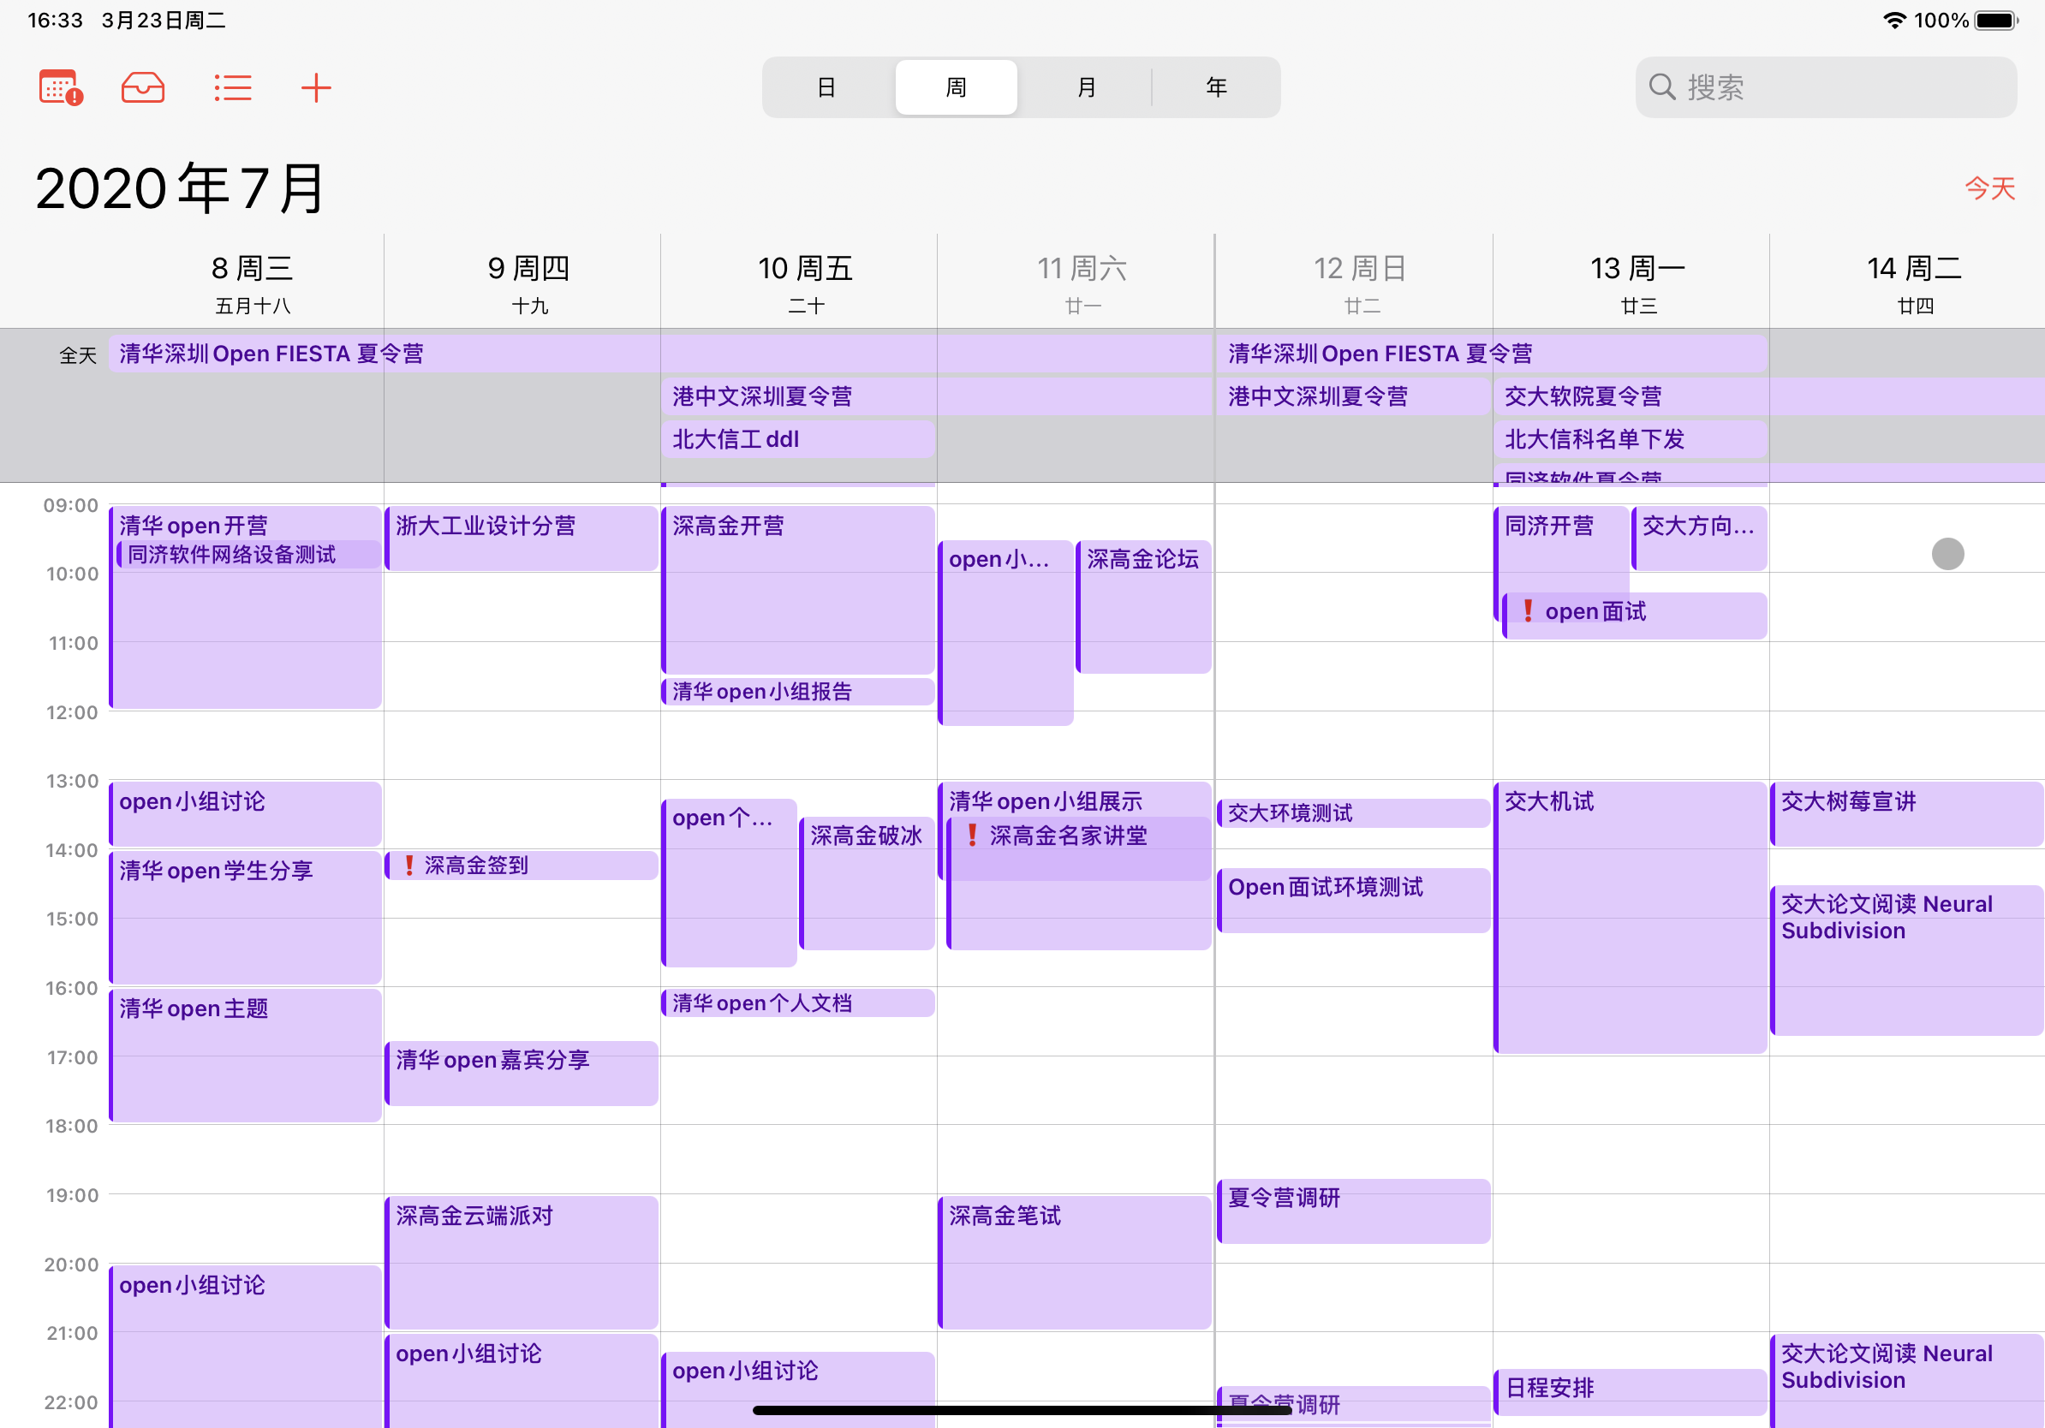Image resolution: width=2045 pixels, height=1428 pixels.
Task: Tap the Wi-Fi status icon
Action: (1893, 20)
